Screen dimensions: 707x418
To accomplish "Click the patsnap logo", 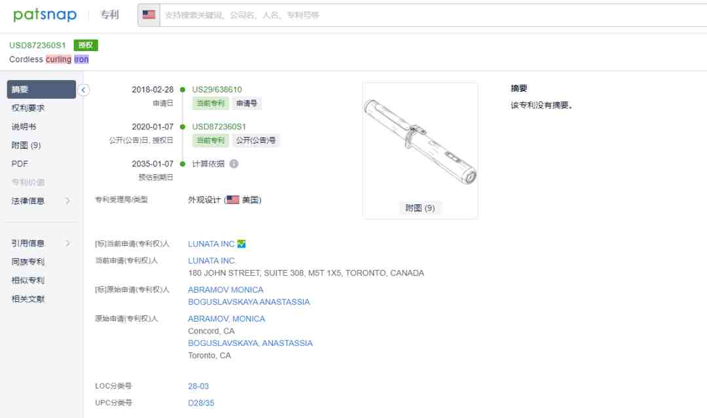I will (45, 14).
